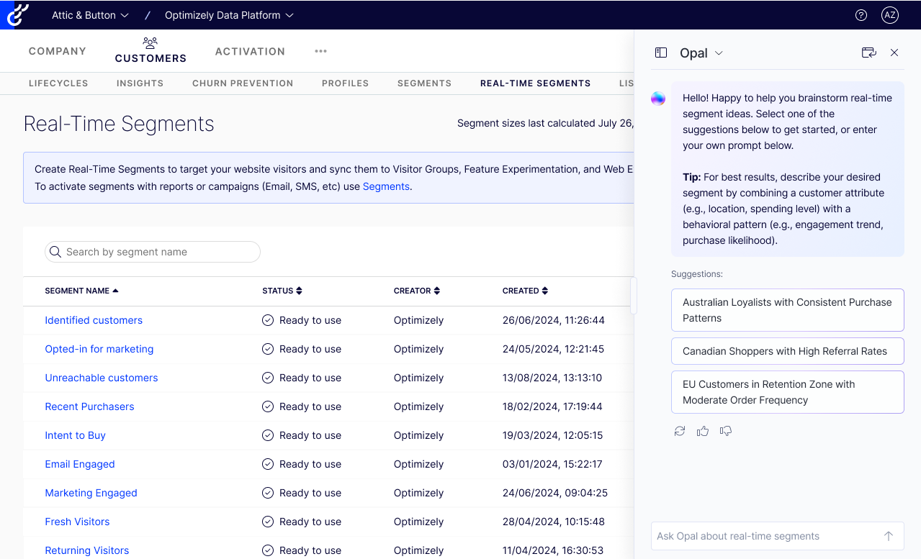Open the Optimizely Data Platform dropdown
This screenshot has width=921, height=559.
click(229, 15)
